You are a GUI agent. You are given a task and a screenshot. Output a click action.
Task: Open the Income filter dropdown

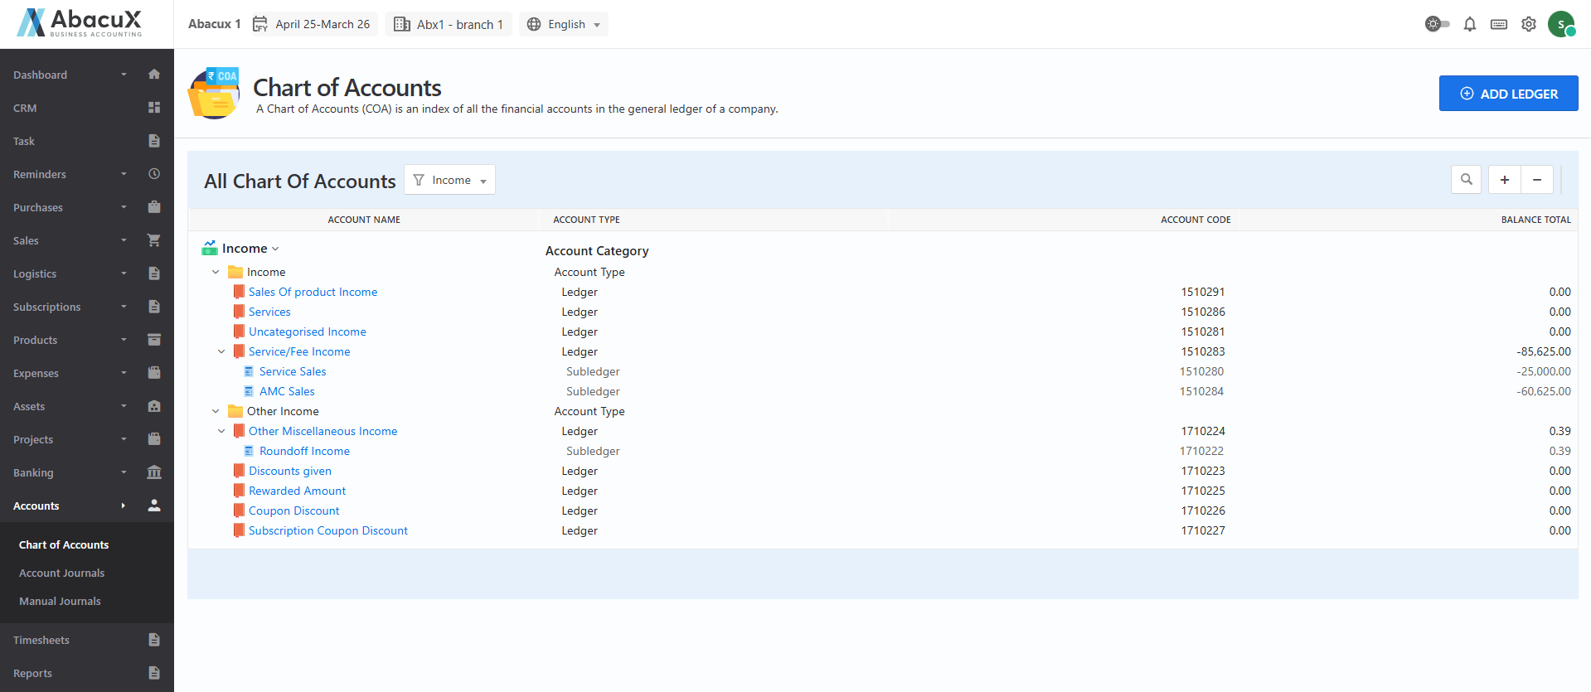(x=449, y=180)
